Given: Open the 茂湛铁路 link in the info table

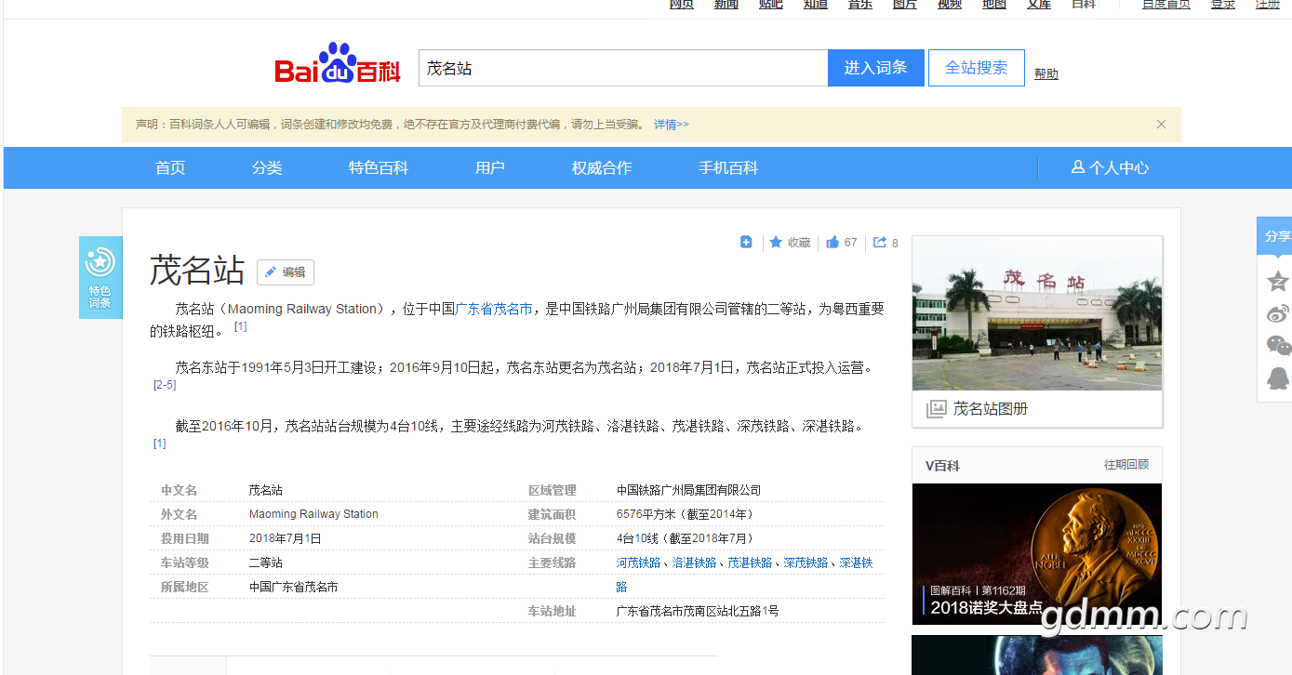Looking at the screenshot, I should (750, 562).
